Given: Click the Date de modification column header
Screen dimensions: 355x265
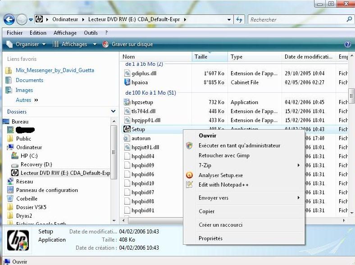Looking at the screenshot, I should pyautogui.click(x=309, y=57).
